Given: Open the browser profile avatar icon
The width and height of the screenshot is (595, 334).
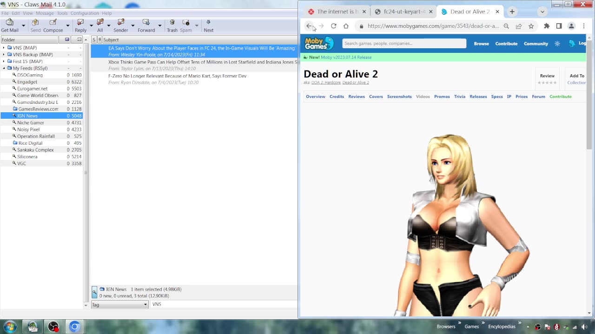Looking at the screenshot, I should pos(571,26).
